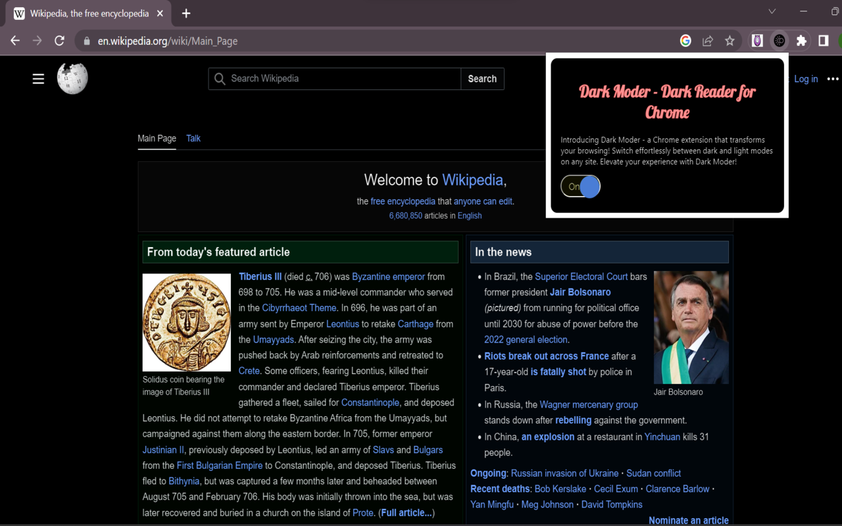Open the Wagner mercenary group link
The image size is (842, 526).
click(589, 404)
